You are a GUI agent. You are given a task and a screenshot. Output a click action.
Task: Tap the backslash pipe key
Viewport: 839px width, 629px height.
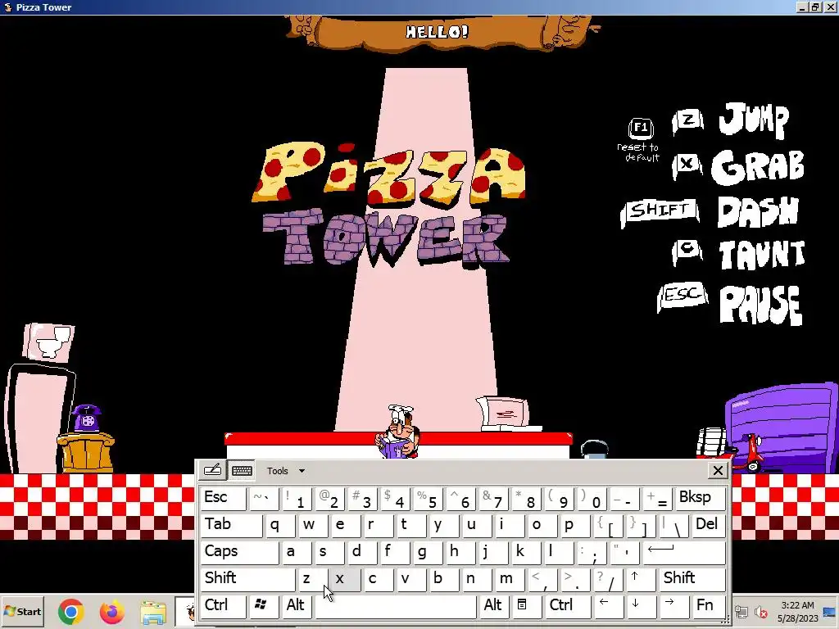(673, 525)
